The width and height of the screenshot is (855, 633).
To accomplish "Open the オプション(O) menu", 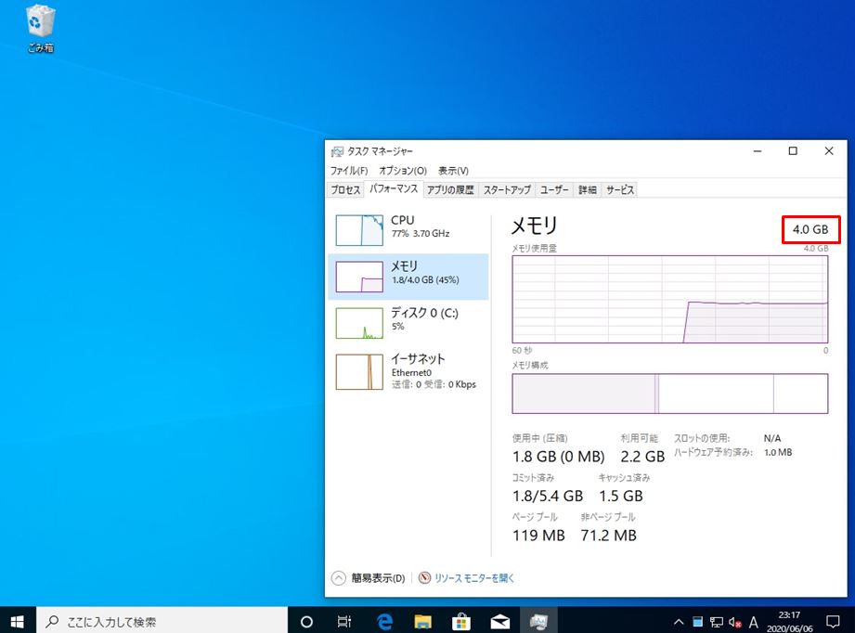I will click(403, 171).
